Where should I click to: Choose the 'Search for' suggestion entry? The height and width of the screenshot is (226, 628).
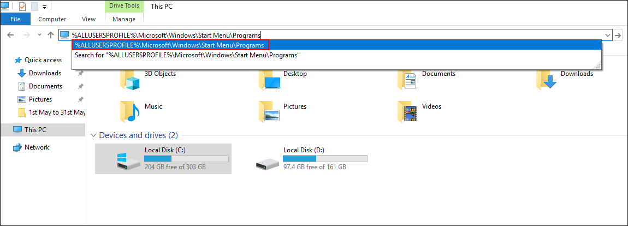[x=336, y=55]
